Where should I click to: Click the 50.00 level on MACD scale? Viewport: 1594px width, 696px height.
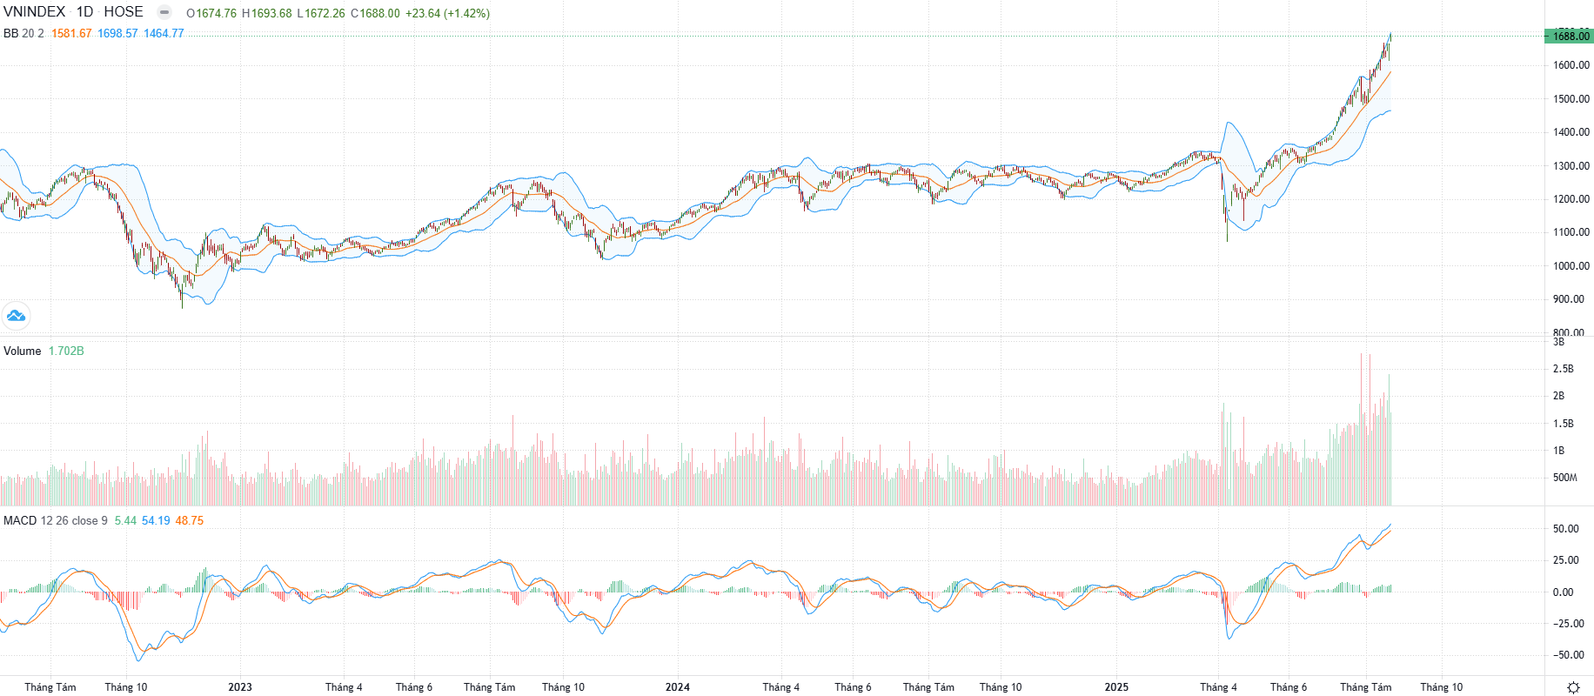(x=1565, y=528)
